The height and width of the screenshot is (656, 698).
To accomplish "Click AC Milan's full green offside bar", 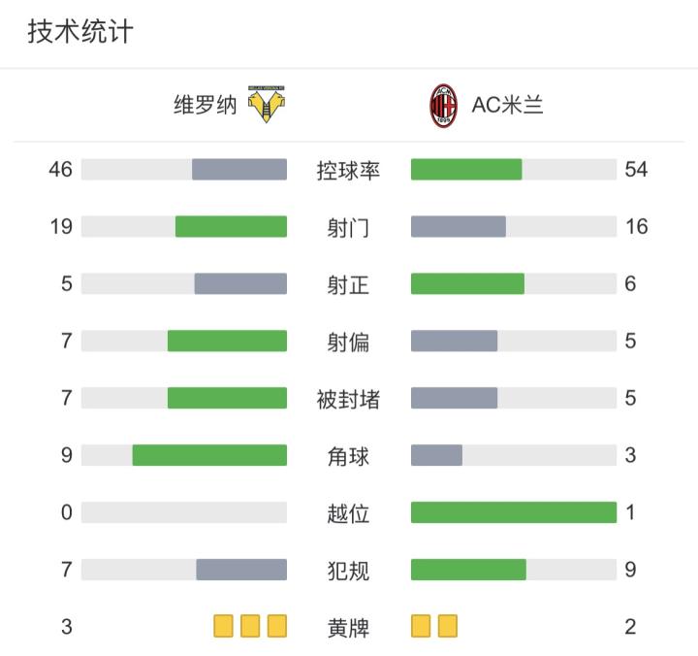I will [514, 512].
